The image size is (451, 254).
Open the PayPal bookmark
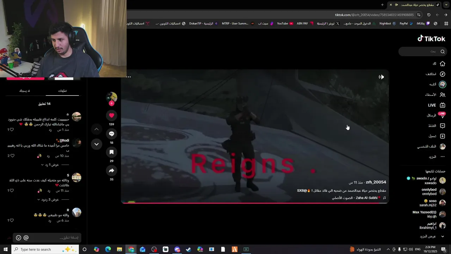pos(406,24)
